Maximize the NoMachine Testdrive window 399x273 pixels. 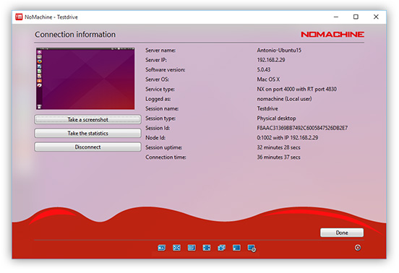[x=356, y=17]
